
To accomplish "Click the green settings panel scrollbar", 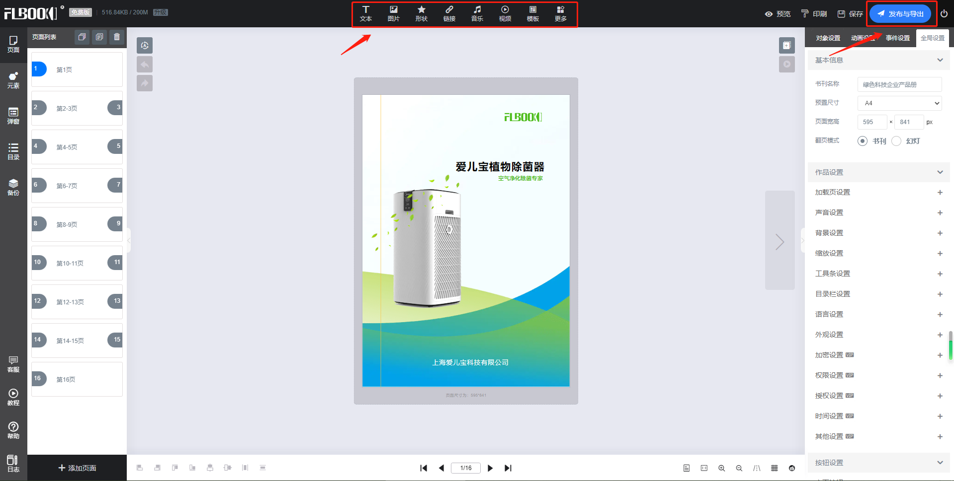I will pyautogui.click(x=951, y=345).
